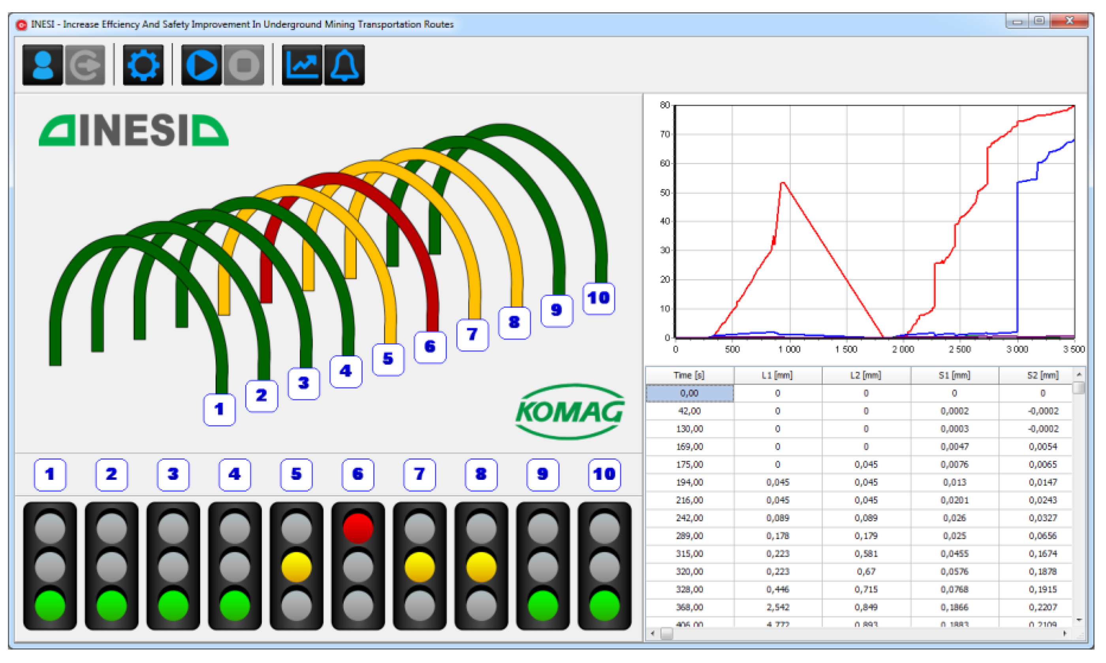The height and width of the screenshot is (663, 1106).
Task: Click the grayed logout arrow icon
Action: click(85, 65)
